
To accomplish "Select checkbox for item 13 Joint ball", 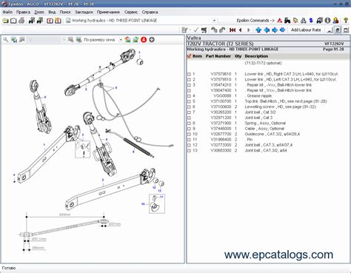I will coord(189,151).
